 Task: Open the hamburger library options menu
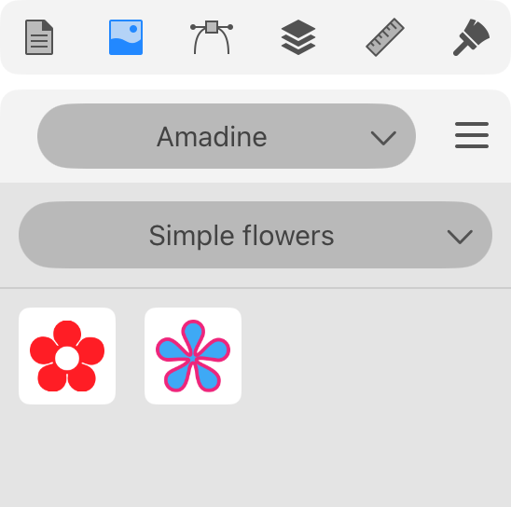click(x=472, y=135)
